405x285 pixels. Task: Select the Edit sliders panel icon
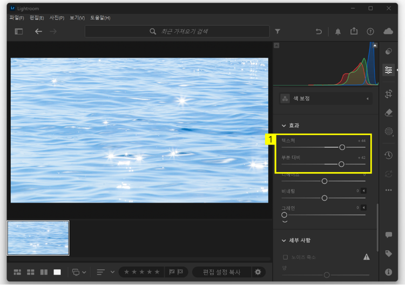pyautogui.click(x=388, y=70)
